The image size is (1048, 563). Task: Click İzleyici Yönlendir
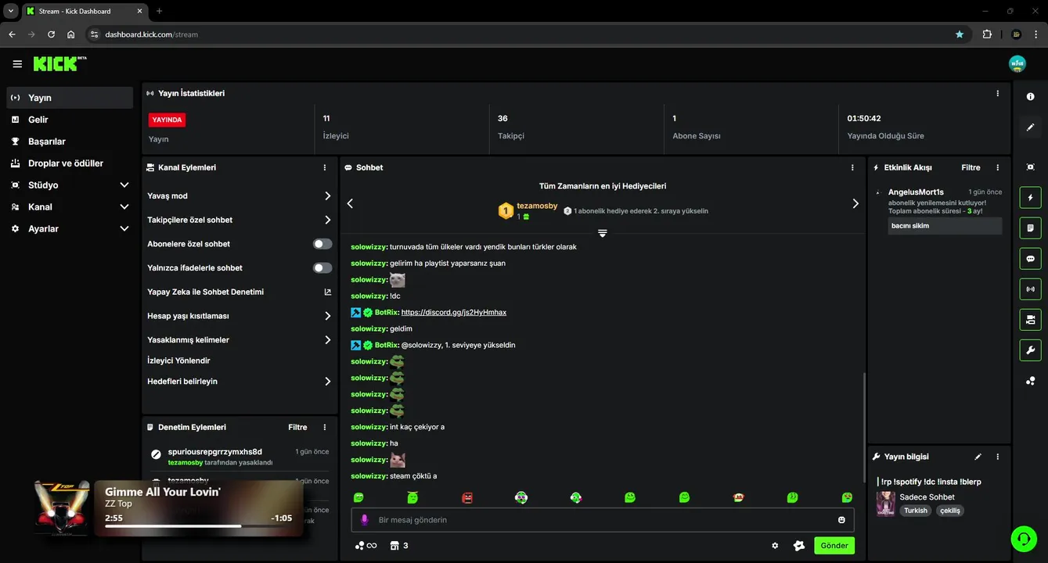[x=178, y=360]
